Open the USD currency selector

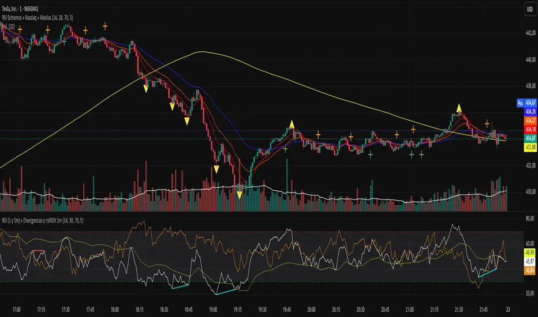(x=530, y=9)
